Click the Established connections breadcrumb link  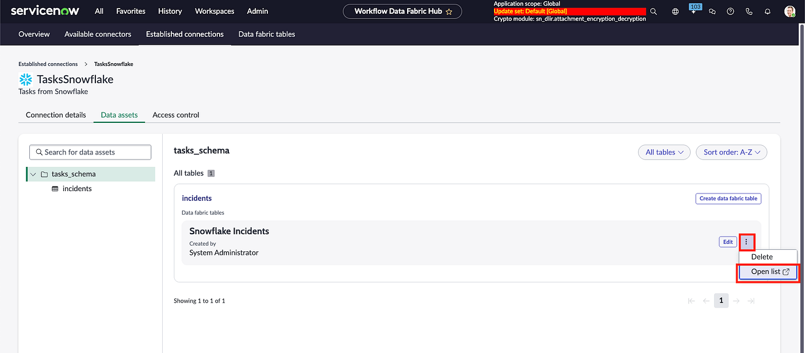point(48,64)
